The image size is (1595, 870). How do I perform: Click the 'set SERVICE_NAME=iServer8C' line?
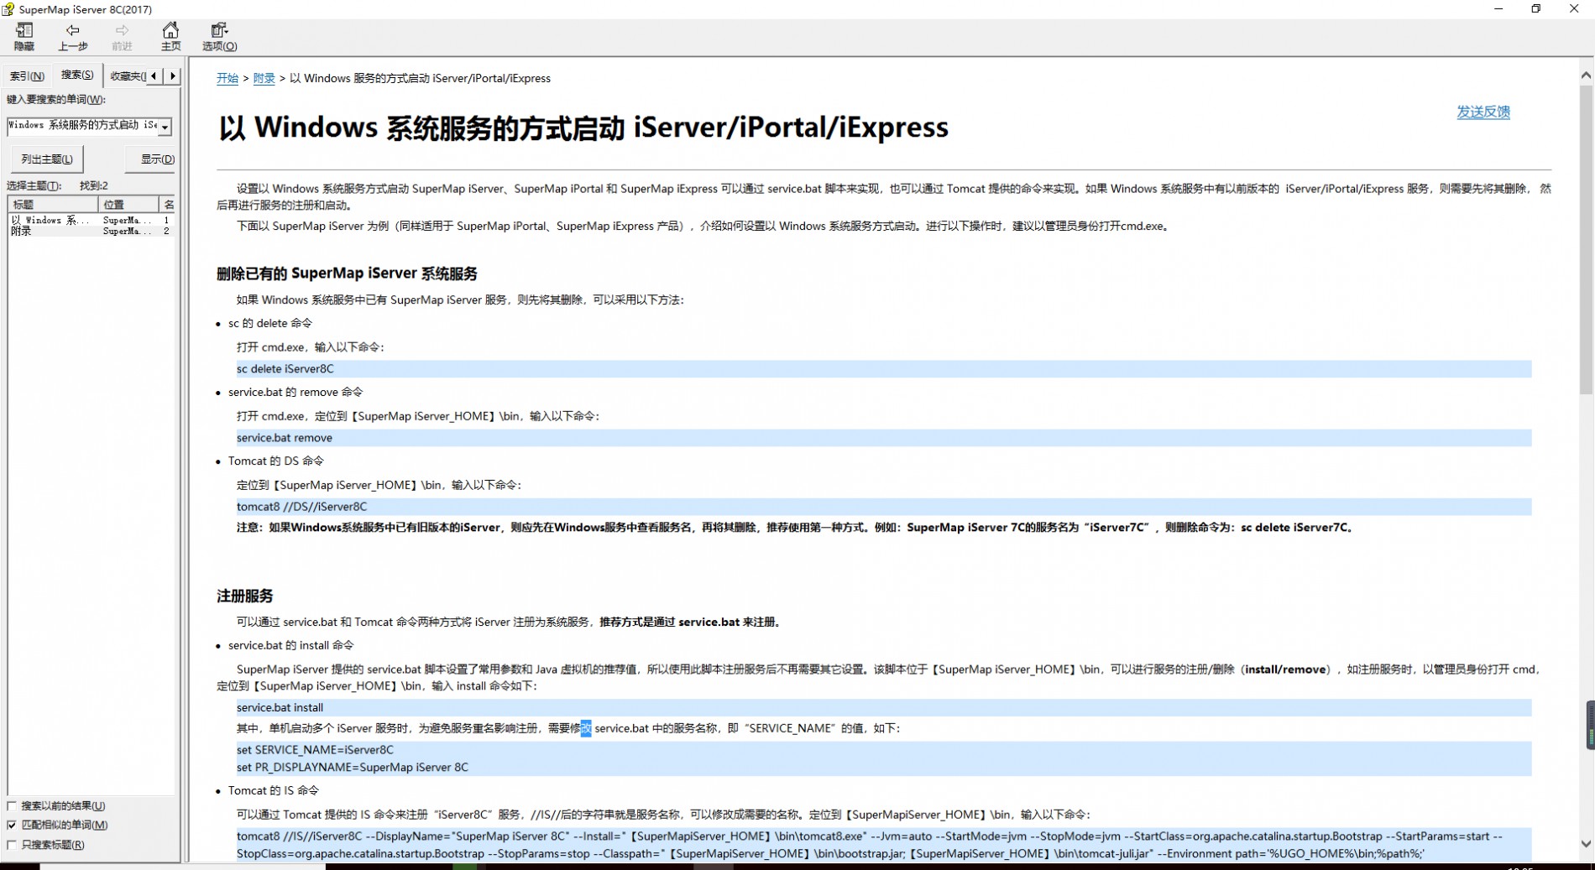[315, 749]
